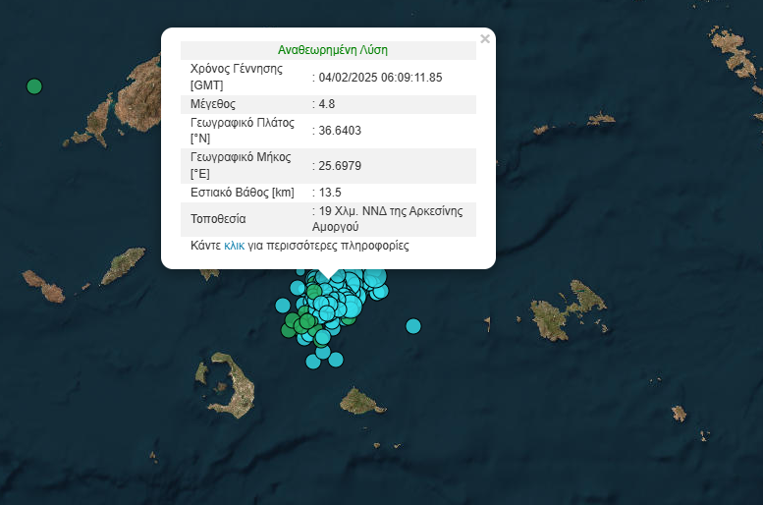The height and width of the screenshot is (505, 763).
Task: Click the small island south of the cluster
Action: [x=361, y=401]
